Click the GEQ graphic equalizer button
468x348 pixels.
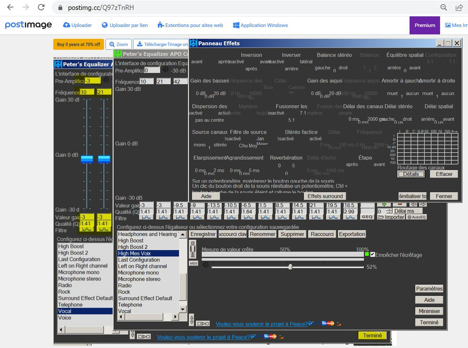click(367, 217)
